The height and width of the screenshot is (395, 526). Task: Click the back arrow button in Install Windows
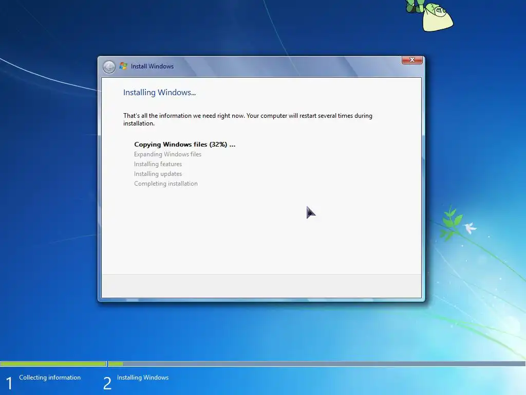pos(109,67)
